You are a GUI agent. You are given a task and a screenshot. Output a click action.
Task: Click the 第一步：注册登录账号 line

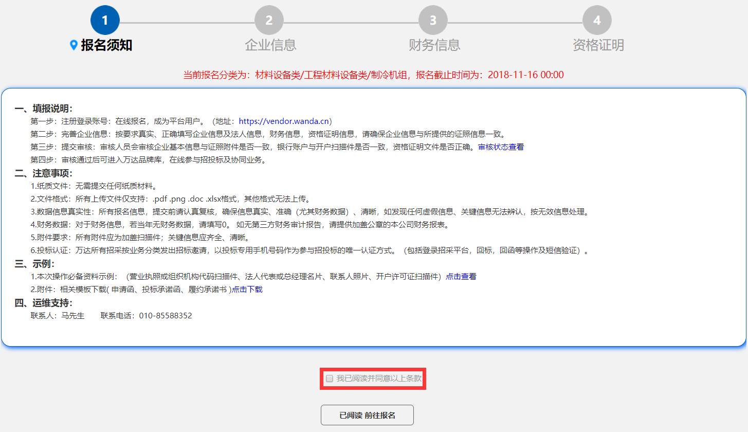pos(181,121)
